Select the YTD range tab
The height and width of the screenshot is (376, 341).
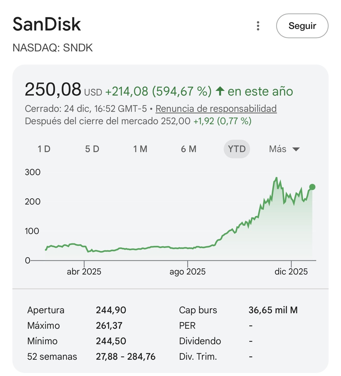click(237, 149)
